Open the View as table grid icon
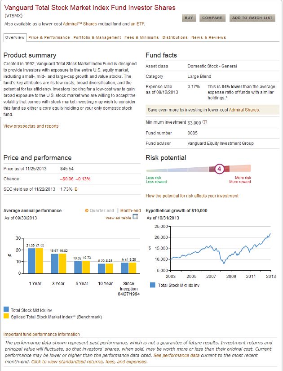283x371 pixels. click(x=135, y=216)
